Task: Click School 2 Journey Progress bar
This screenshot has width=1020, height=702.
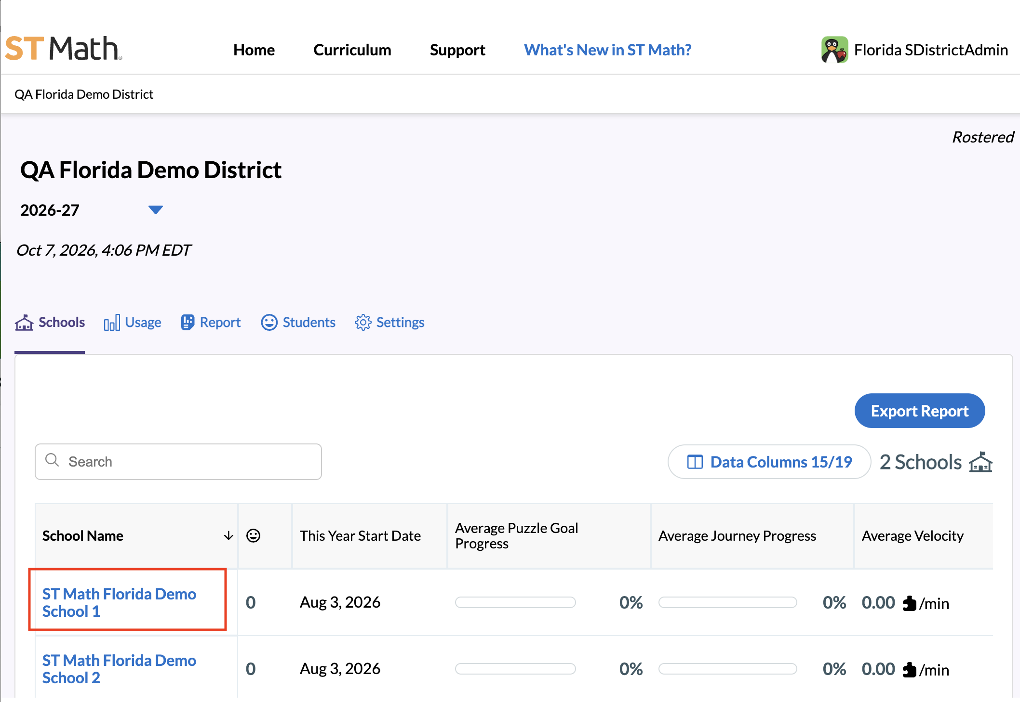Action: tap(728, 669)
